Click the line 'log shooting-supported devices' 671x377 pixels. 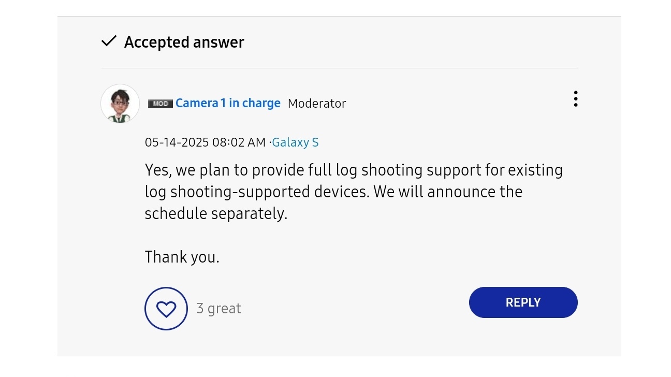257,192
